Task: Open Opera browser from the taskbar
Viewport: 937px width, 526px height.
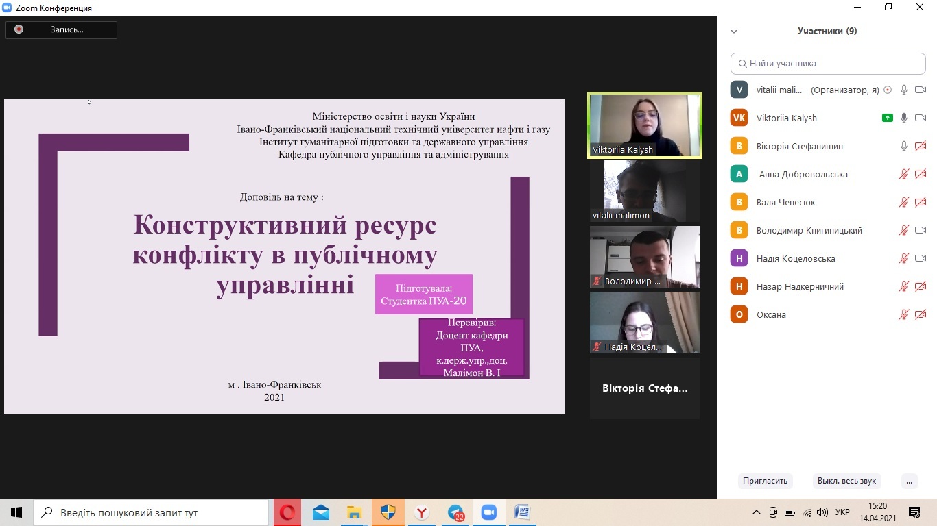Action: point(287,512)
